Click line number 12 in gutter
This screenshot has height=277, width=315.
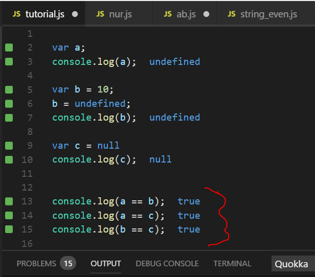pyautogui.click(x=27, y=188)
